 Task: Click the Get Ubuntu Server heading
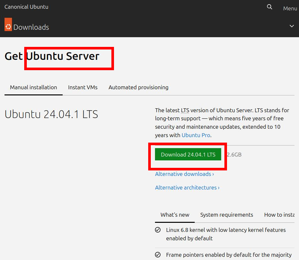(x=52, y=56)
